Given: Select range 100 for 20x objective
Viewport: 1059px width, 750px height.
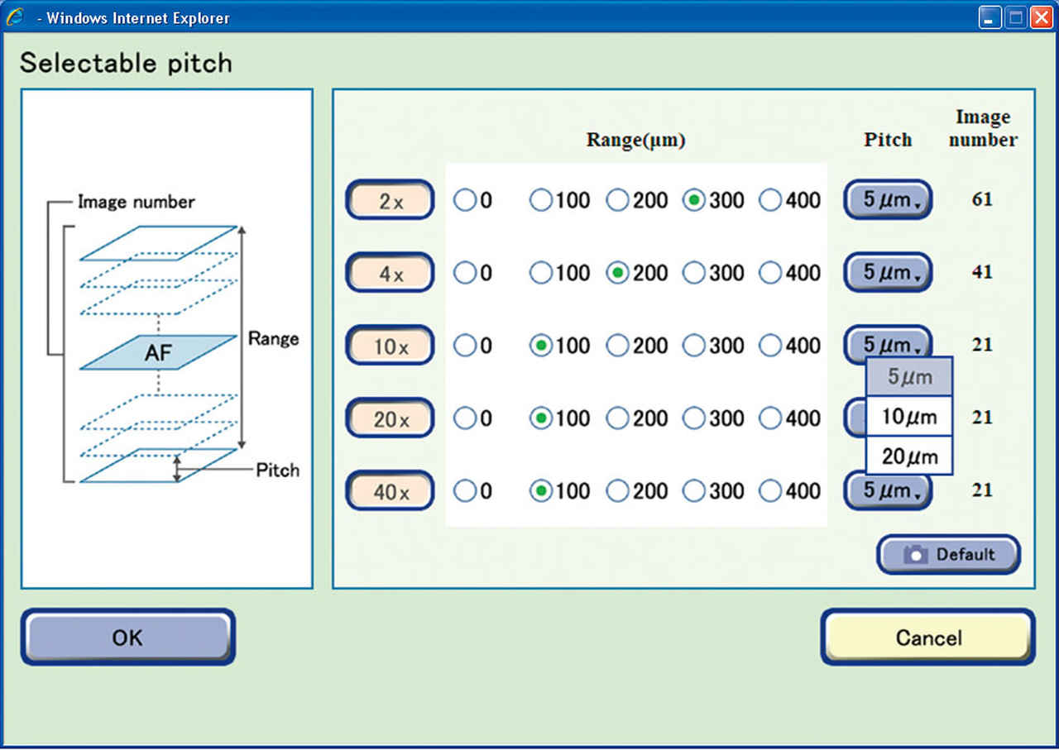Looking at the screenshot, I should [541, 418].
